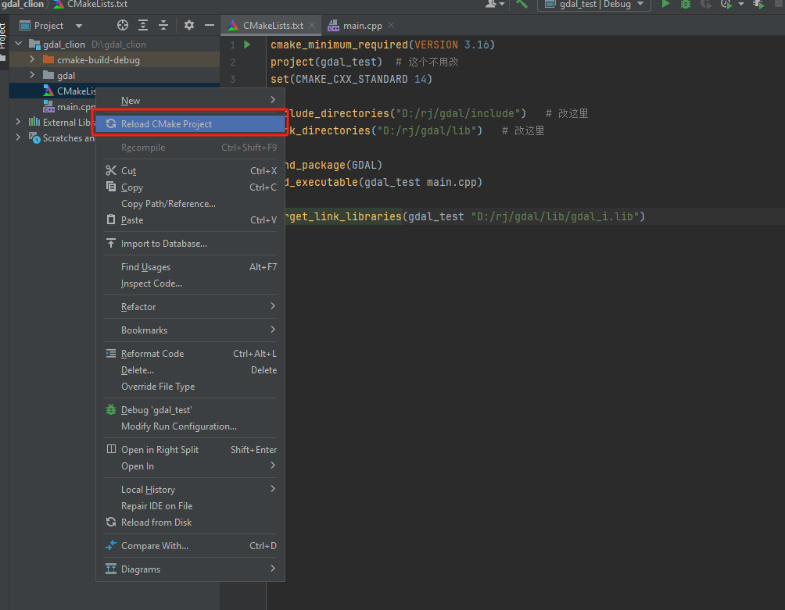Open the Project view type dropdown
Viewport: 785px width, 610px height.
[x=78, y=26]
